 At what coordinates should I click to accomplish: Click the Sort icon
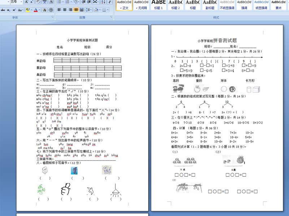tap(103, 2)
